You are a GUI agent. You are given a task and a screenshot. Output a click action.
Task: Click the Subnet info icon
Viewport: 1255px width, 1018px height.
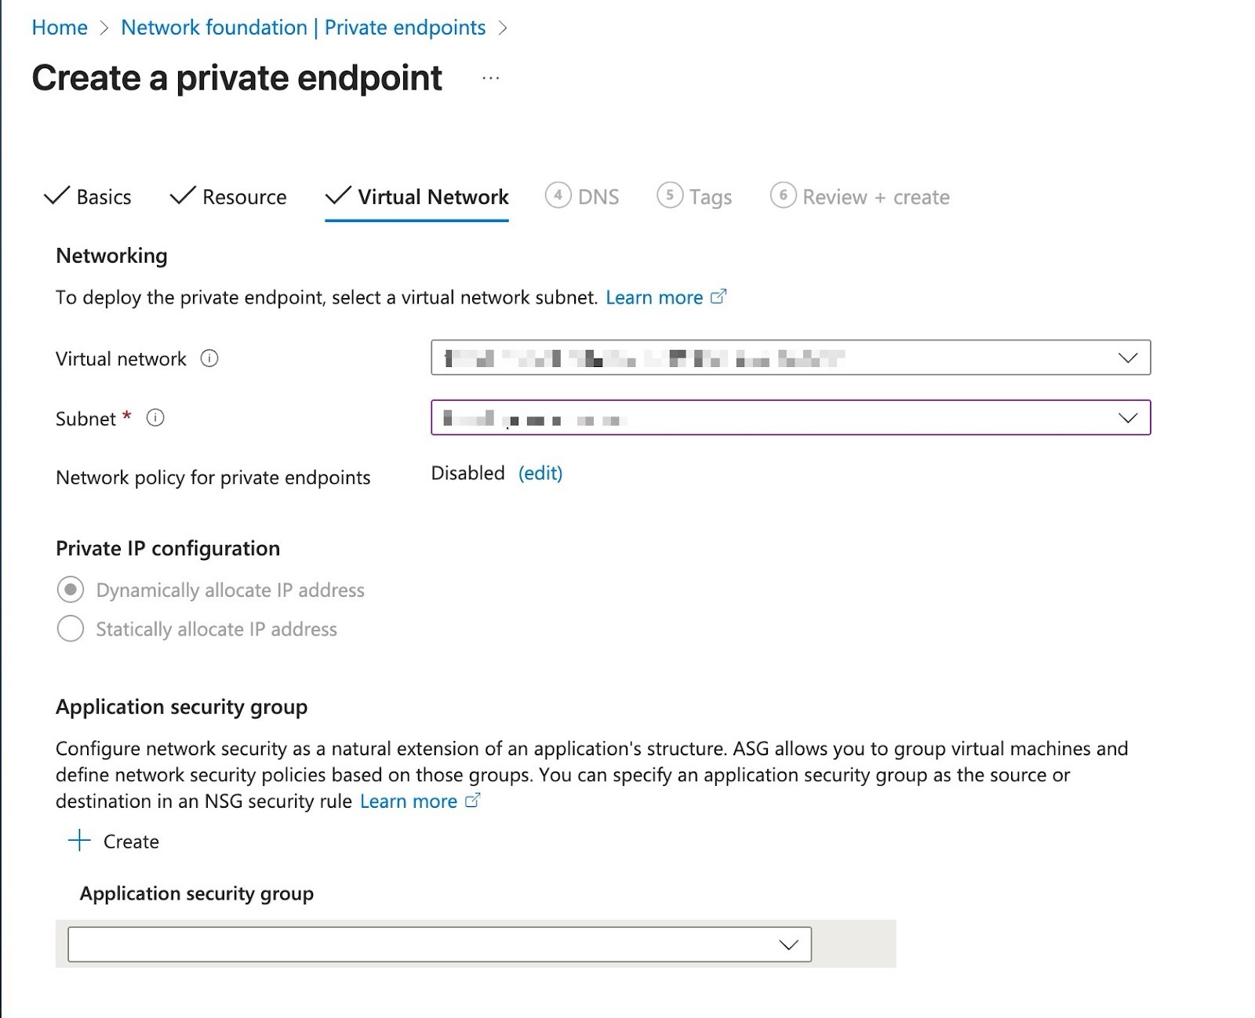tap(155, 418)
